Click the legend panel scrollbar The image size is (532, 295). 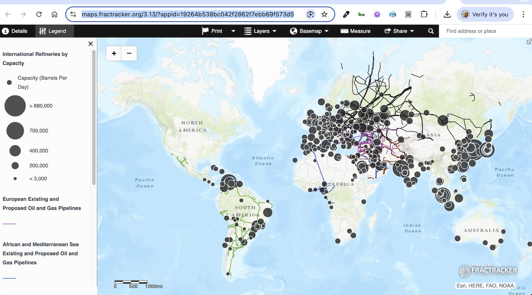(x=94, y=118)
